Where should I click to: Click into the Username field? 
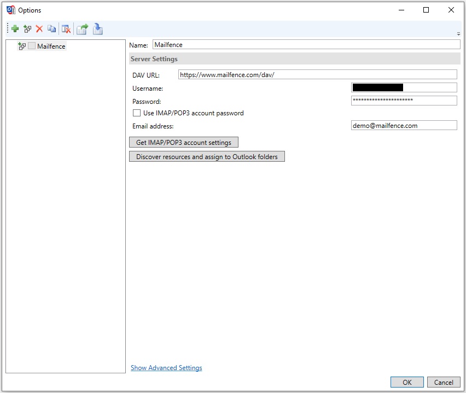point(404,87)
